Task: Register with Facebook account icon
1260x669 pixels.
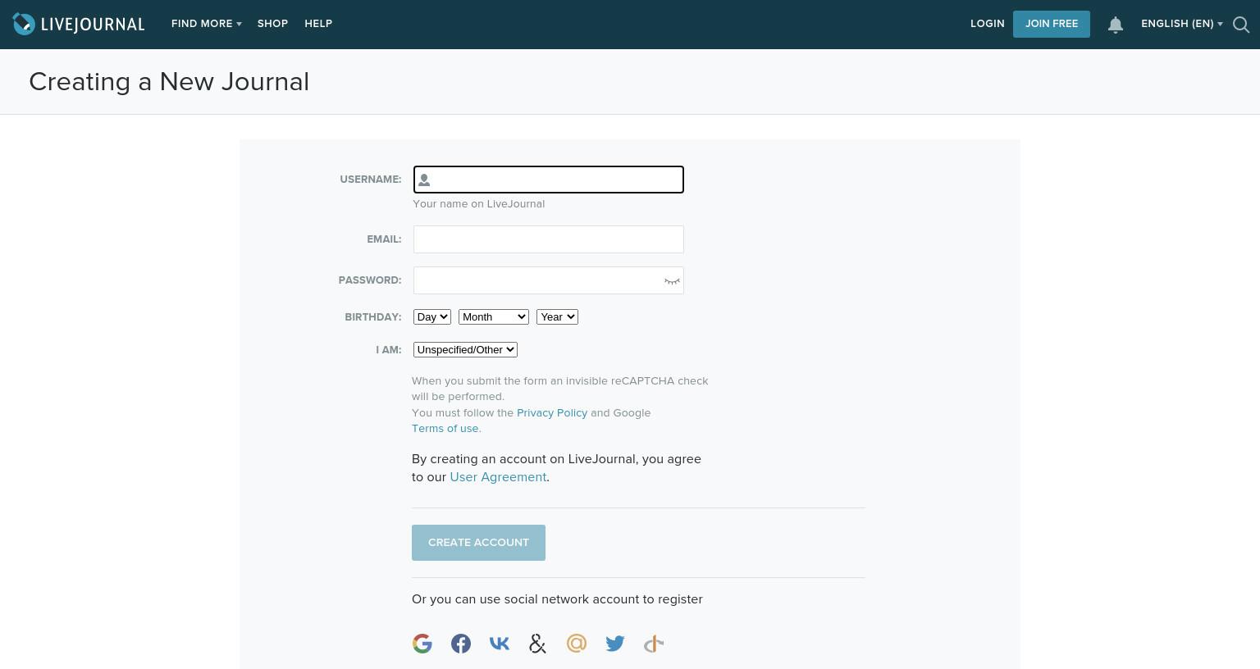Action: pos(461,644)
